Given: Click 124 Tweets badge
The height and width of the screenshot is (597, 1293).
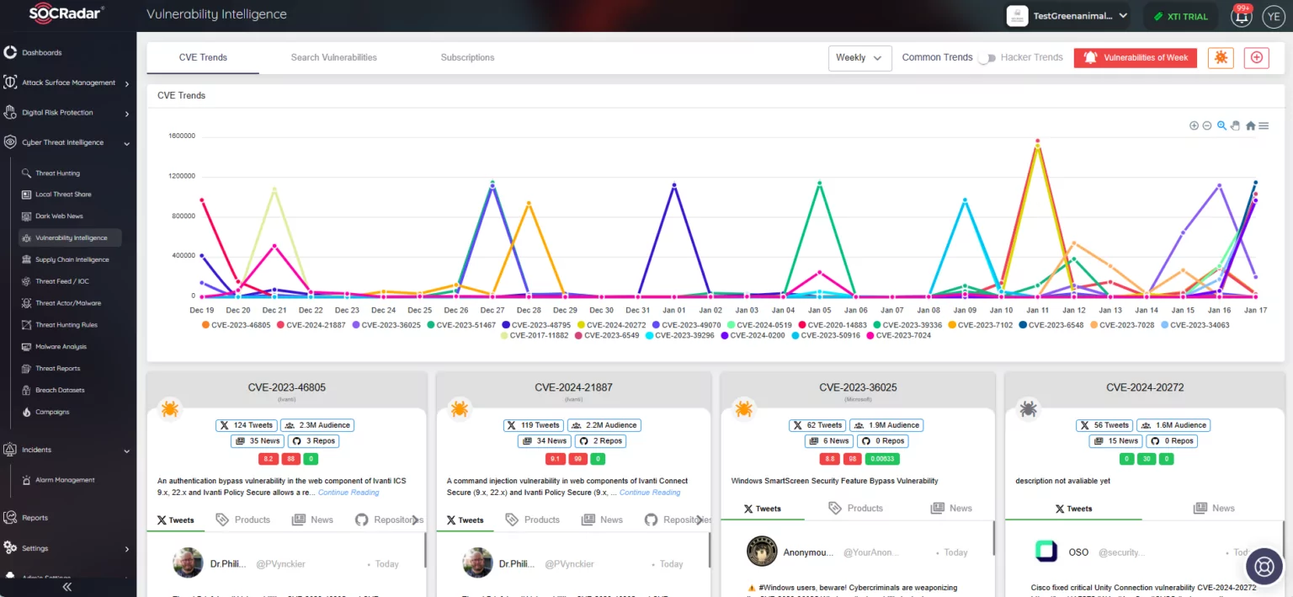Looking at the screenshot, I should click(246, 425).
